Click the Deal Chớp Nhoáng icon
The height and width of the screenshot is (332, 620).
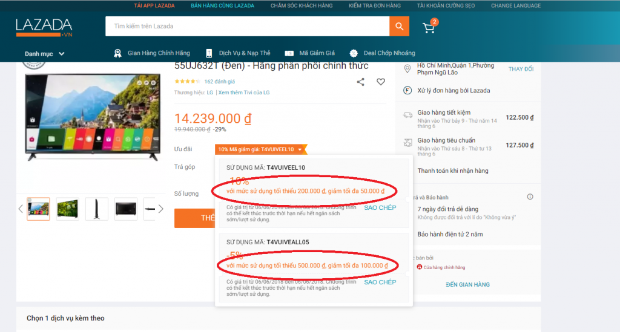point(354,53)
